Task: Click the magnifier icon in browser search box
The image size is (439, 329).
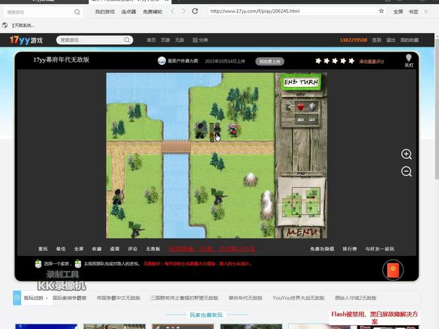Action: pos(77,12)
